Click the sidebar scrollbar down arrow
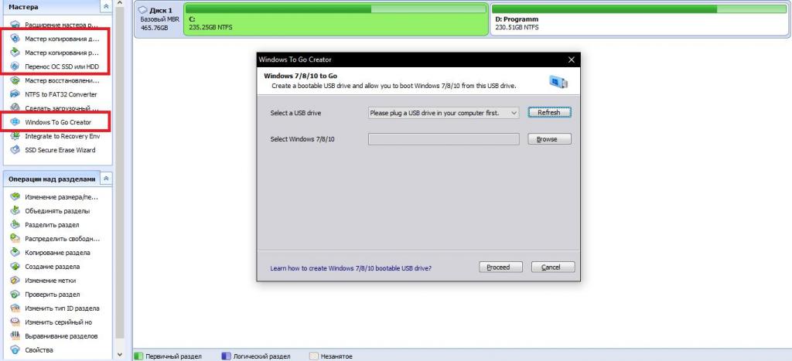This screenshot has width=792, height=361. 120,355
